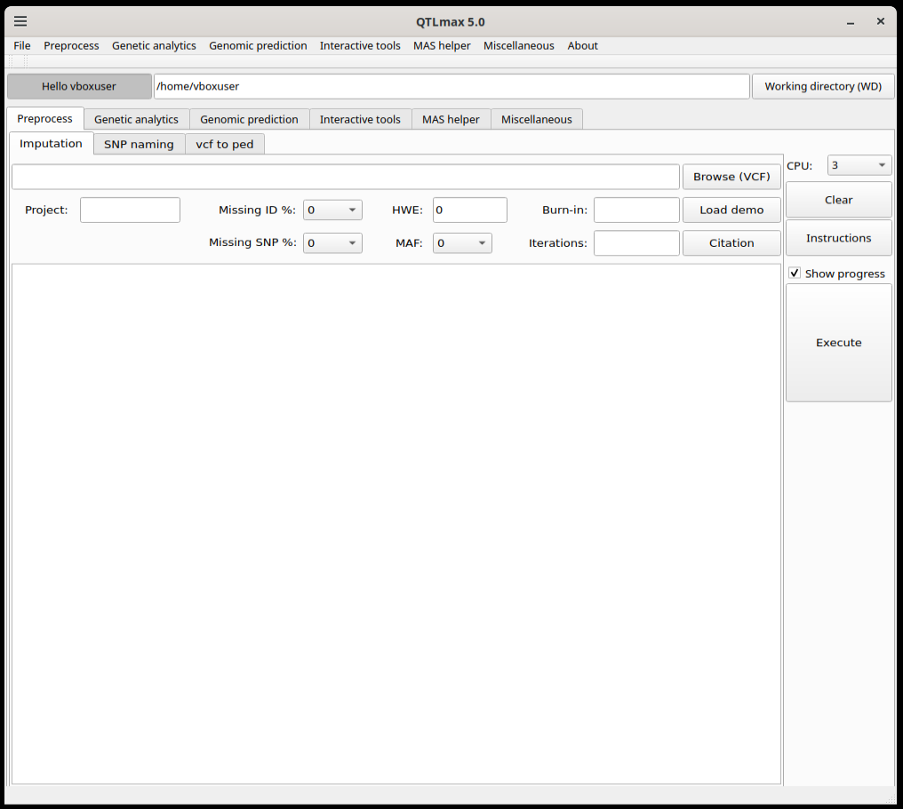Set the Working directory (WD)
The image size is (903, 809).
[x=823, y=87]
